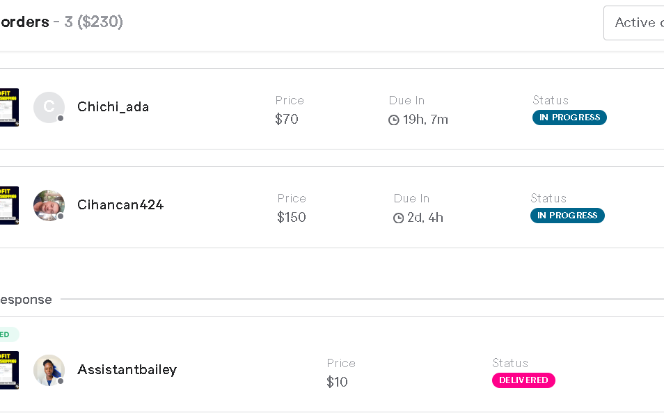Click the $150 price on Cihancan424's order
Viewport: 664px width, 420px height.
point(292,218)
